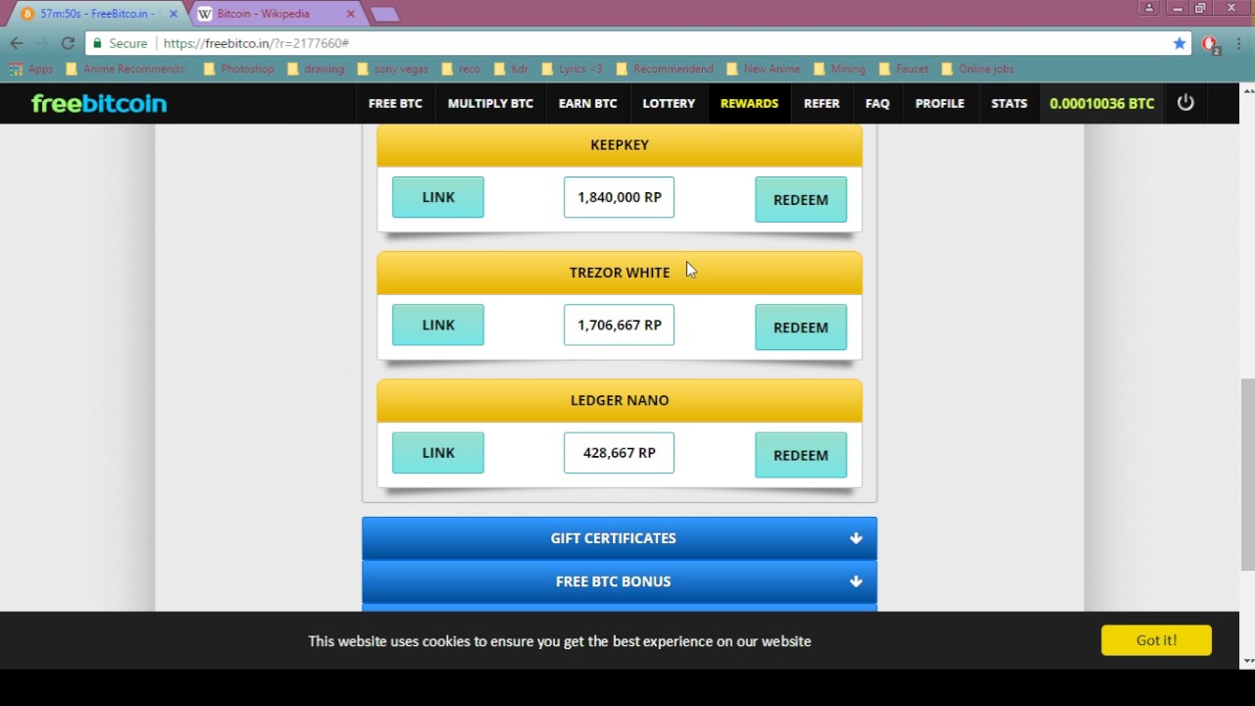The height and width of the screenshot is (706, 1255).
Task: Click the red extension icon beside star
Action: click(1209, 44)
